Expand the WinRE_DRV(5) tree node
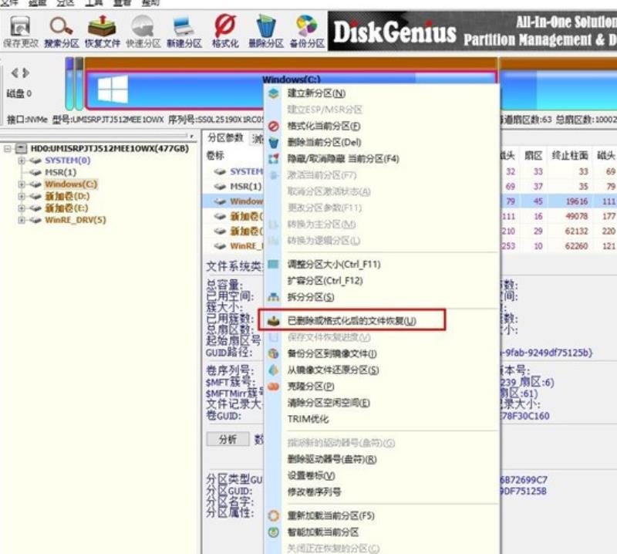The height and width of the screenshot is (554, 617). pos(22,220)
